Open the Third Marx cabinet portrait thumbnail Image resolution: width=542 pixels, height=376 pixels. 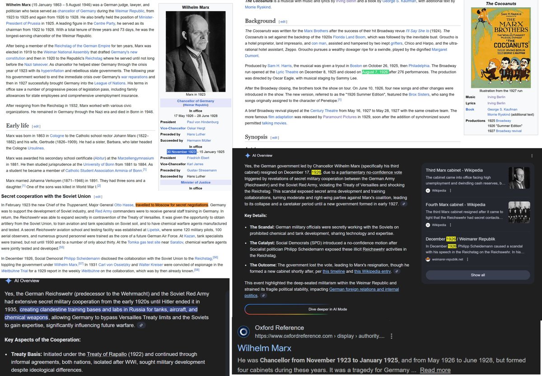[519, 178]
